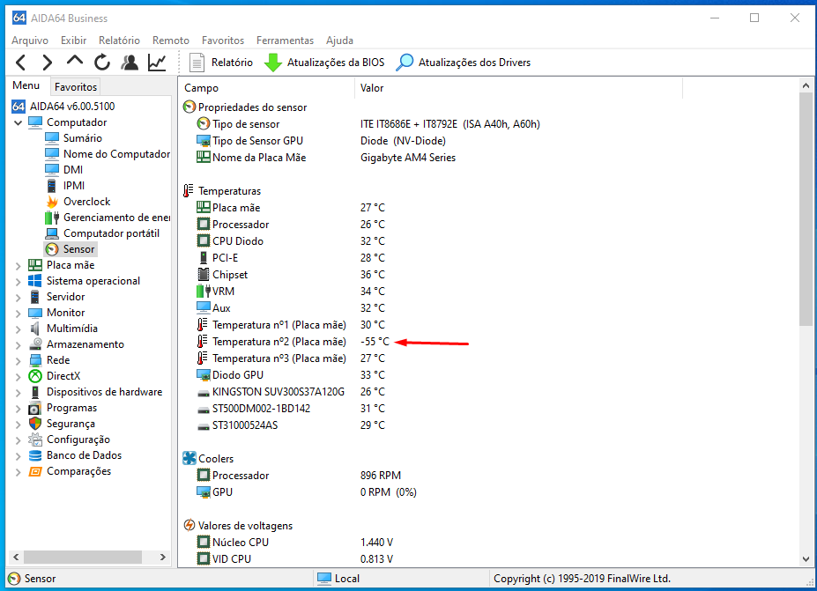Click the Computador portátil laptop icon
Image resolution: width=817 pixels, height=591 pixels.
click(52, 233)
